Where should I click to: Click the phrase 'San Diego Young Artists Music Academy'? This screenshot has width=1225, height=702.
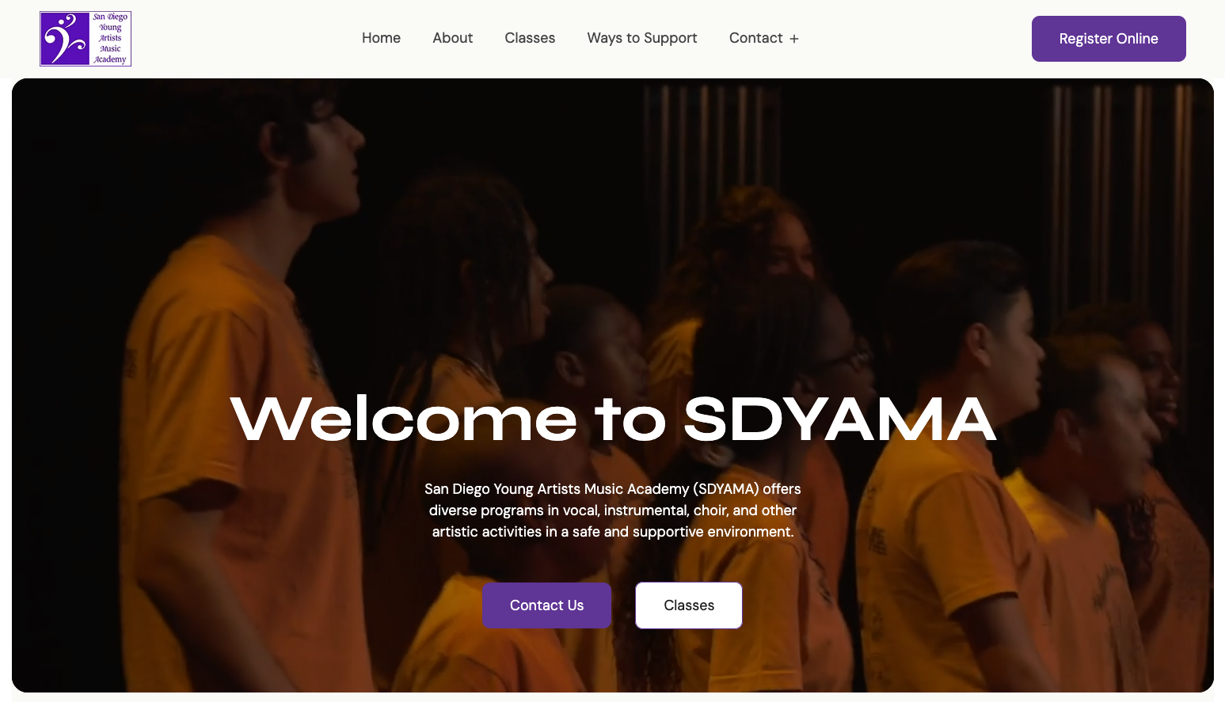pos(557,489)
